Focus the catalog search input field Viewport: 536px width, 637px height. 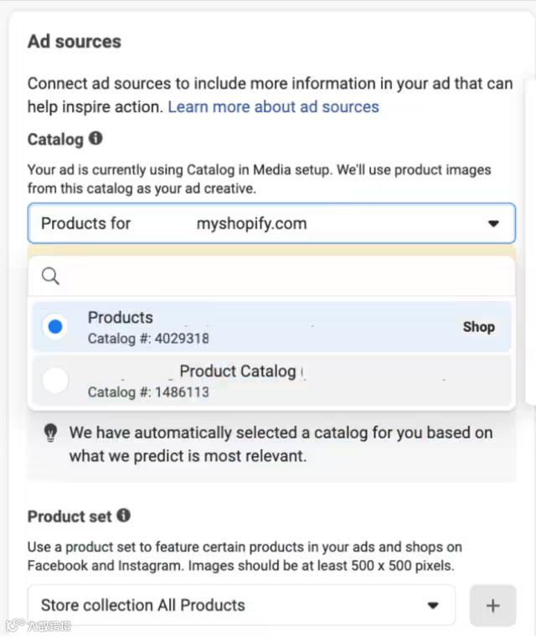(276, 276)
